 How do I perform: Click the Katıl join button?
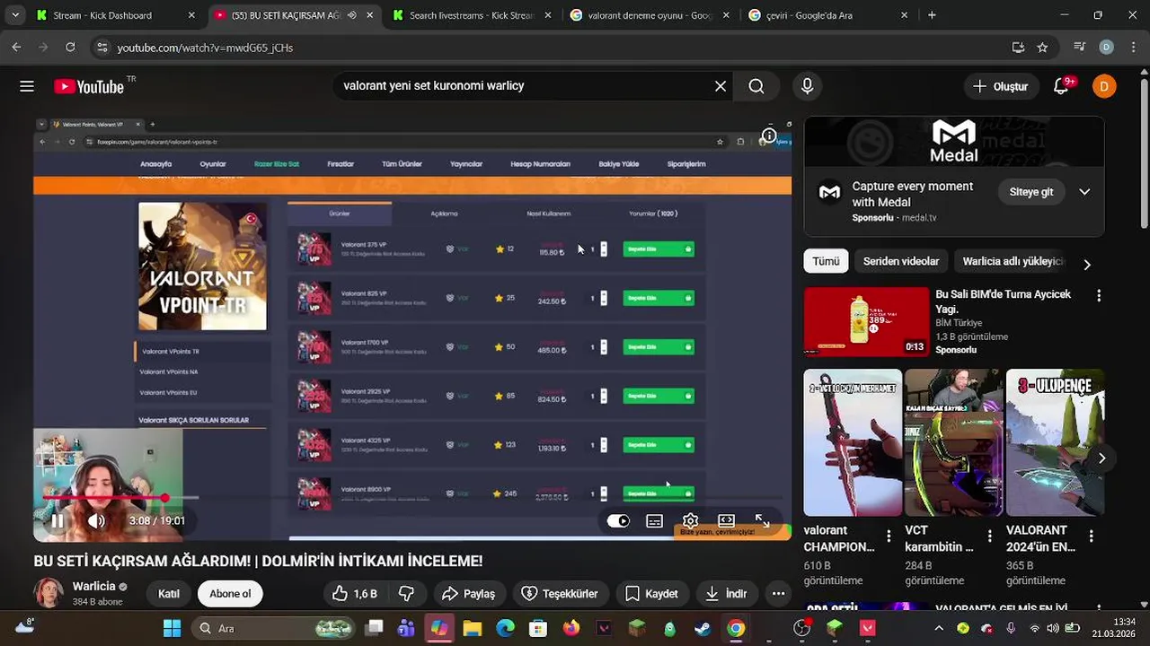pyautogui.click(x=169, y=594)
